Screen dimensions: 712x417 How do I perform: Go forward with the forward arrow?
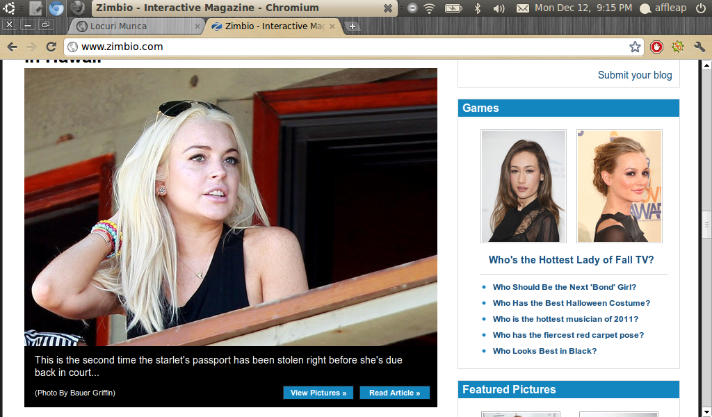(31, 47)
